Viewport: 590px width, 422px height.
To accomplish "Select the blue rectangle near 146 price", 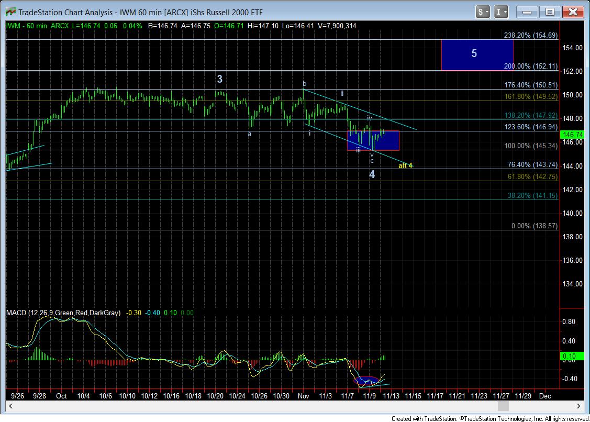I will [x=373, y=140].
